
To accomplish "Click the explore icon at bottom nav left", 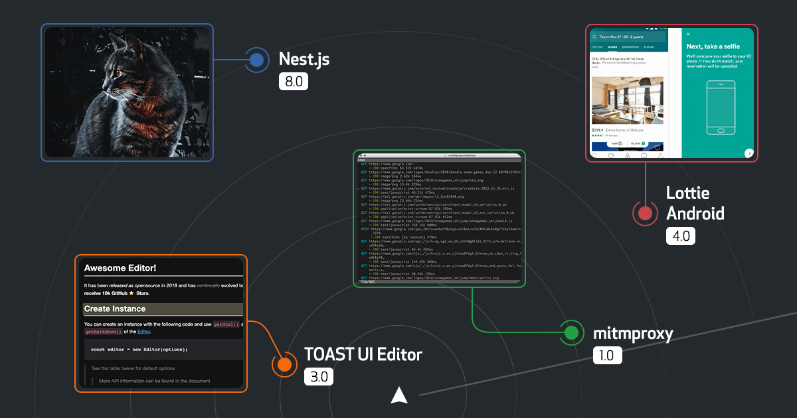I will [x=594, y=155].
